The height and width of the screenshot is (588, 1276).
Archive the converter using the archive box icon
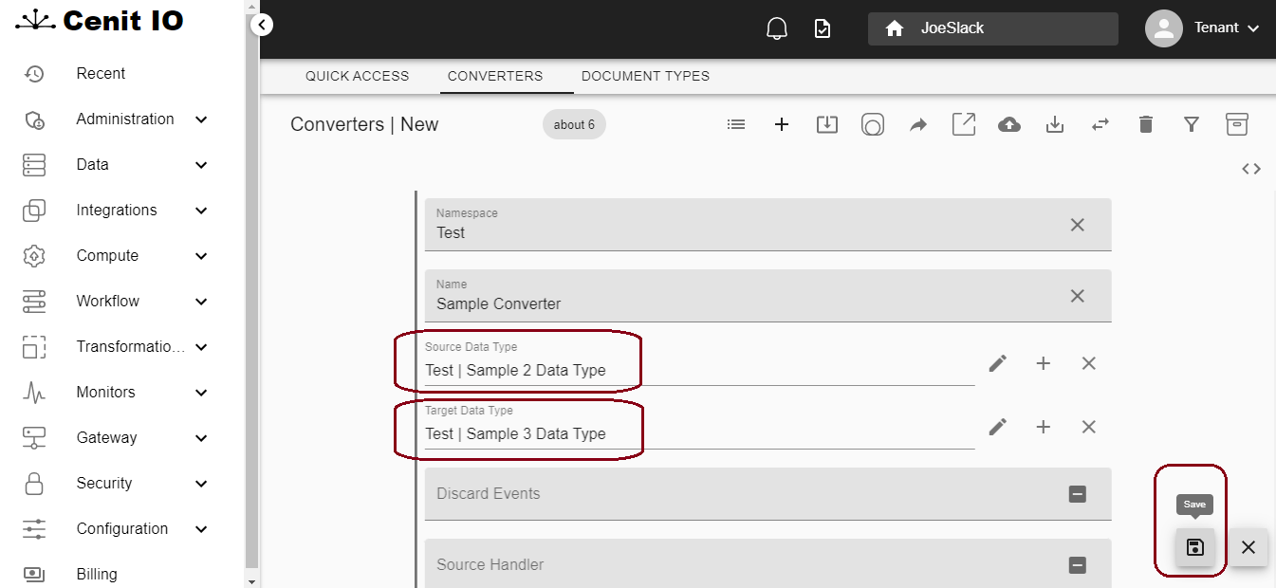1236,124
